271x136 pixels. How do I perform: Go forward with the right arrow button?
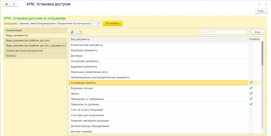[14, 4]
